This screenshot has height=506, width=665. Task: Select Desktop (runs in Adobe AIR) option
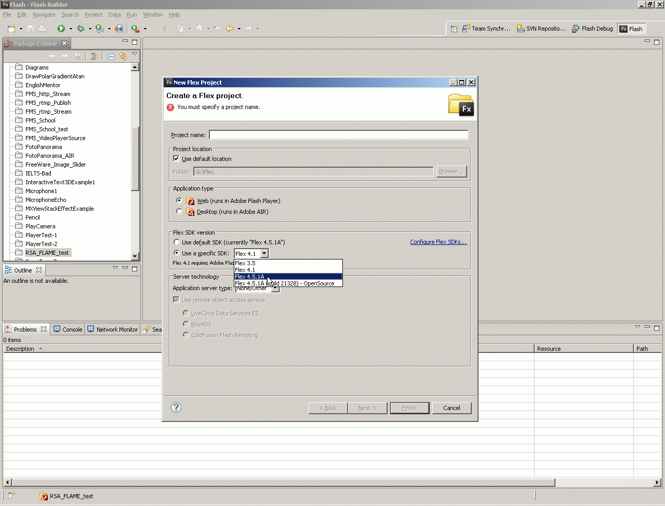179,211
